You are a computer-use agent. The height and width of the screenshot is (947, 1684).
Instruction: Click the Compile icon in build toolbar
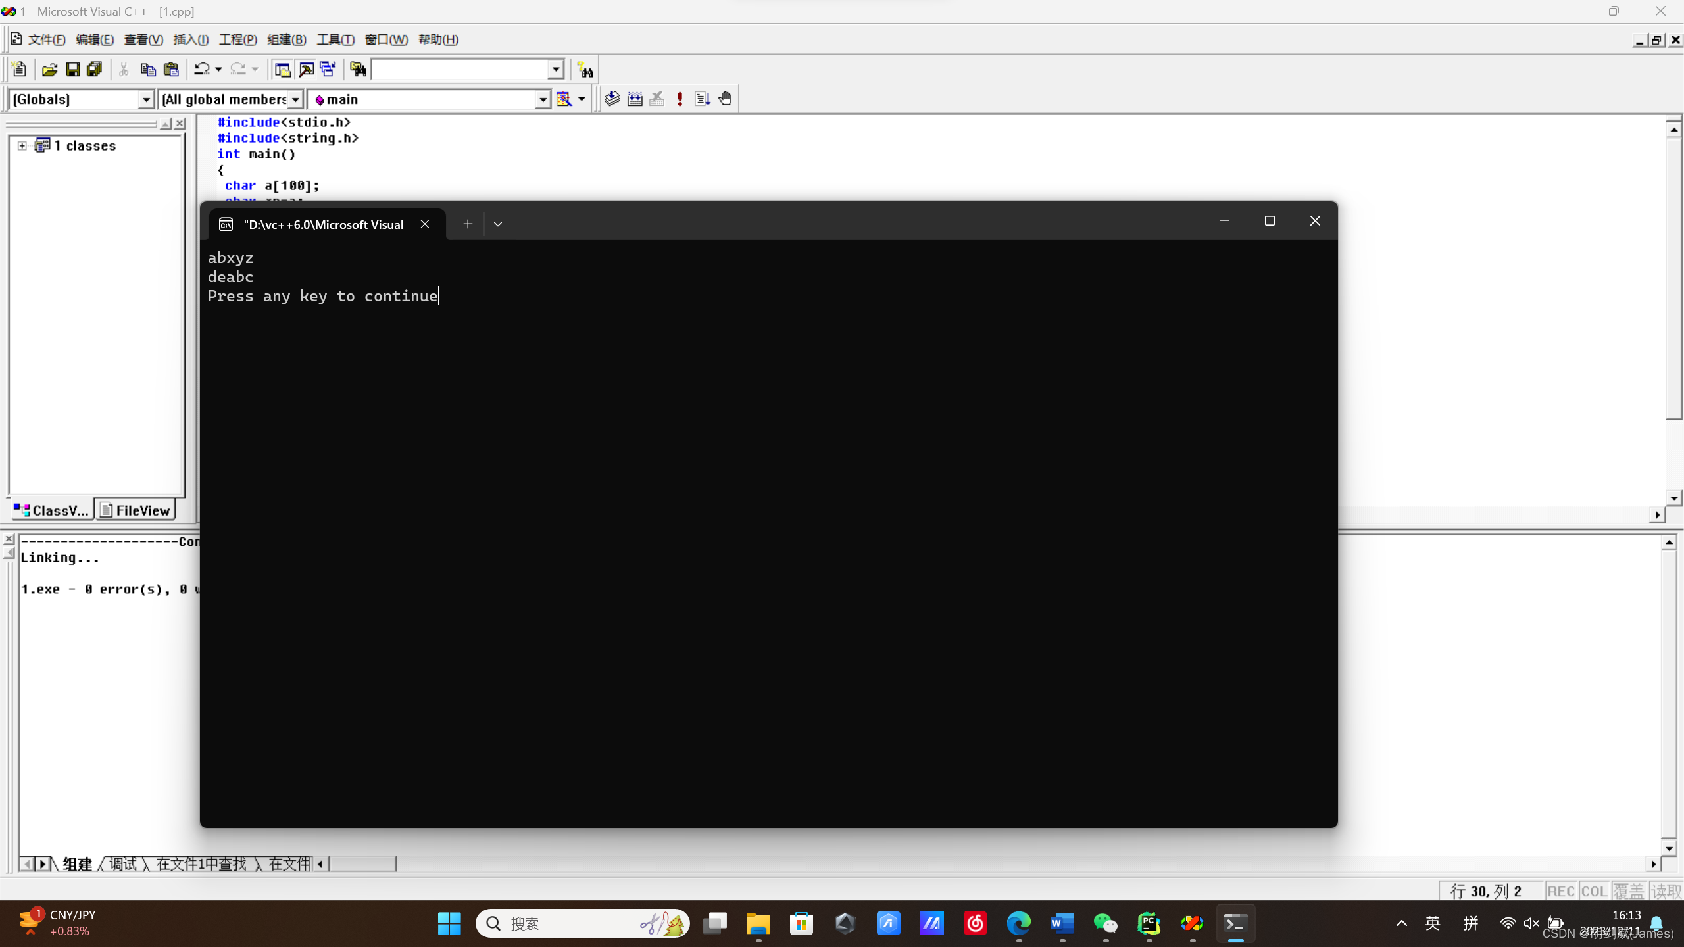click(x=612, y=99)
